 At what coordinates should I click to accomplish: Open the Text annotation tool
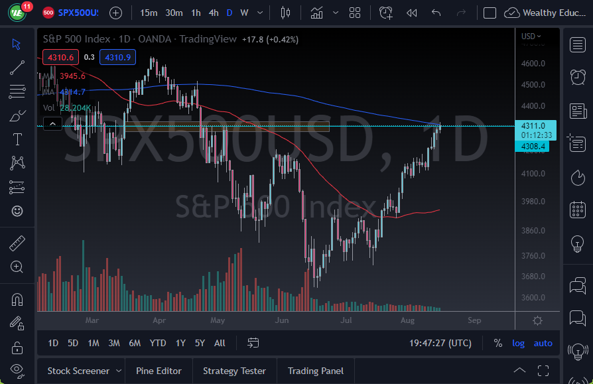pos(17,139)
